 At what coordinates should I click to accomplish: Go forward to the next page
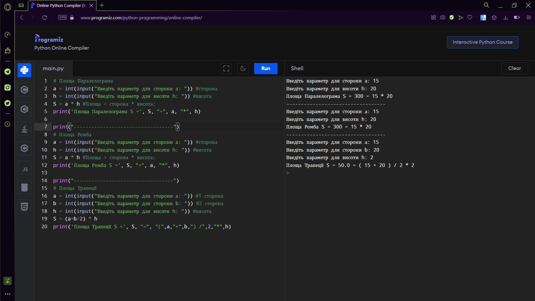point(33,18)
